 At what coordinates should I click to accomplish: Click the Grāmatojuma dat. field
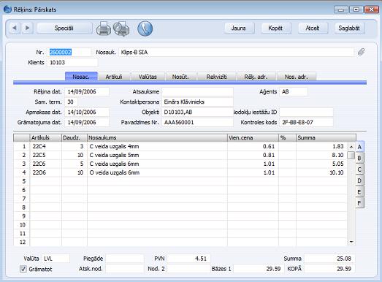pos(87,122)
